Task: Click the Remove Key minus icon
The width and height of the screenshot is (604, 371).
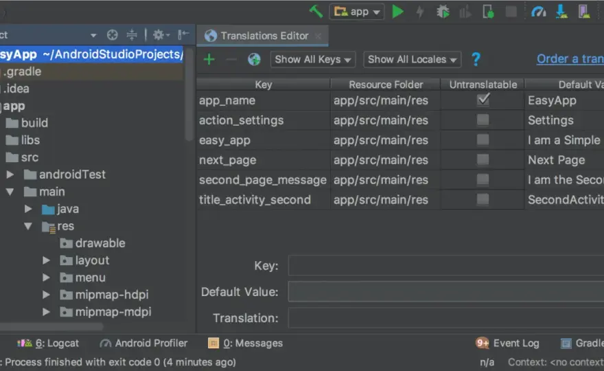Action: 231,59
